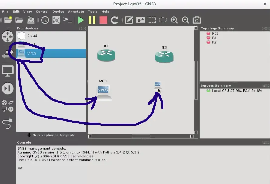
Task: Float the Servers Summary panel
Action: click(x=264, y=85)
